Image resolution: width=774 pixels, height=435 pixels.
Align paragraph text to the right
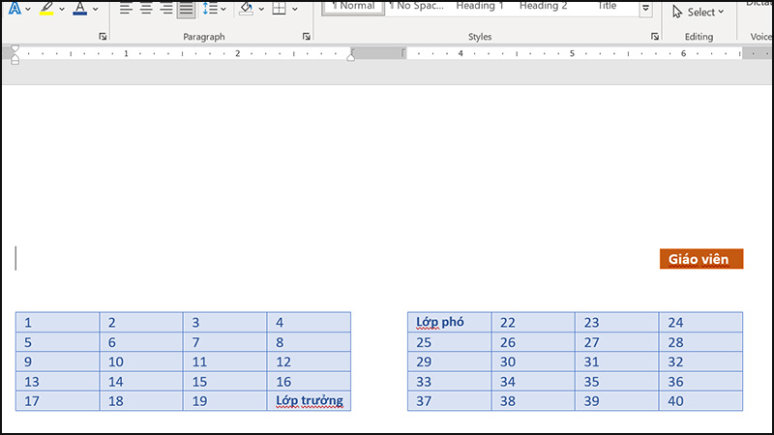click(165, 9)
